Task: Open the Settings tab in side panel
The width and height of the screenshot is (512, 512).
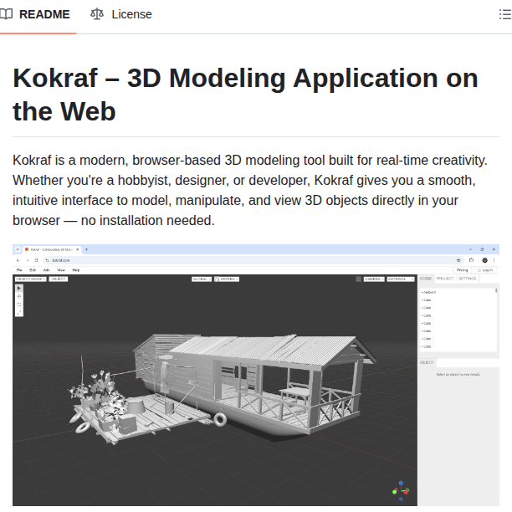Action: 467,279
